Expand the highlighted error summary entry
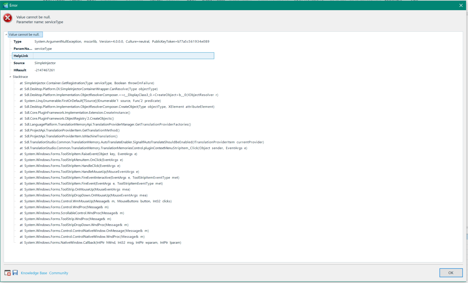The width and height of the screenshot is (468, 283). 25,34
